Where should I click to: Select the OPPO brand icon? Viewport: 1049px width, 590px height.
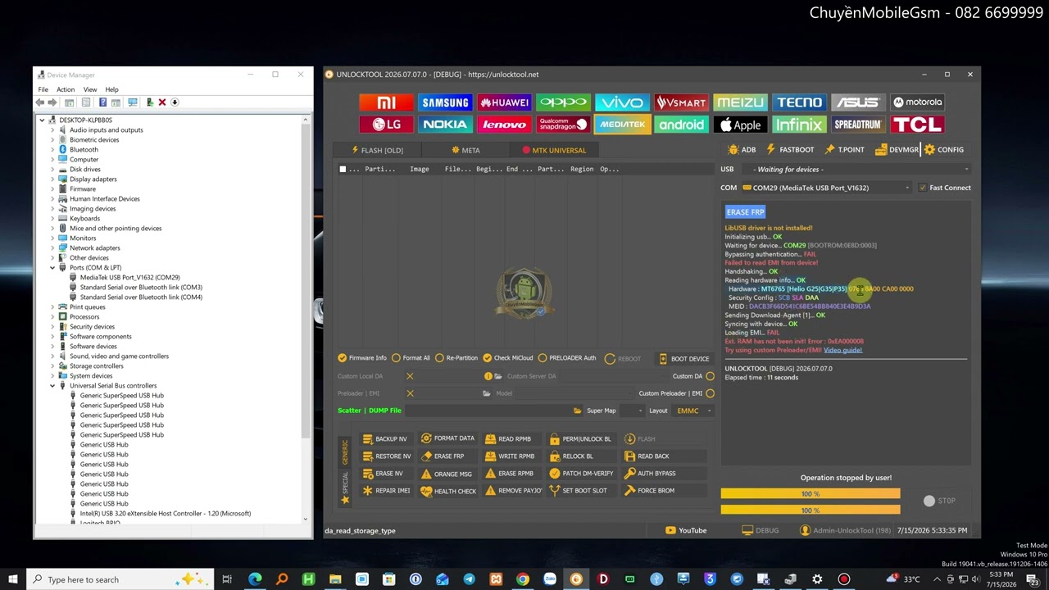563,102
